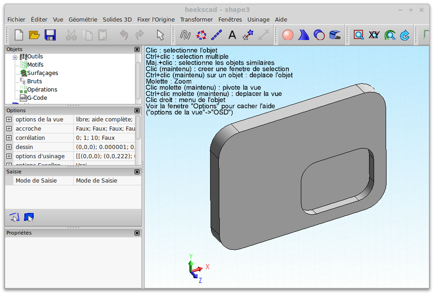This screenshot has width=434, height=293.
Task: Create a sphere with the red sphere icon
Action: pyautogui.click(x=288, y=35)
